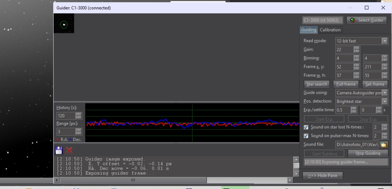The height and width of the screenshot is (189, 392).
Task: Click the Exposure time input field
Action: pos(343,110)
